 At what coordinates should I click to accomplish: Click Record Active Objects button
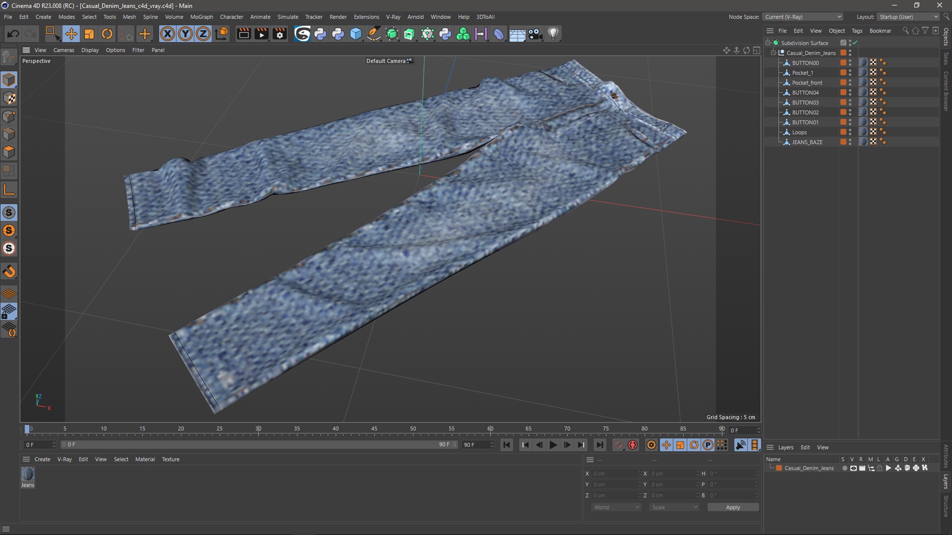(618, 445)
